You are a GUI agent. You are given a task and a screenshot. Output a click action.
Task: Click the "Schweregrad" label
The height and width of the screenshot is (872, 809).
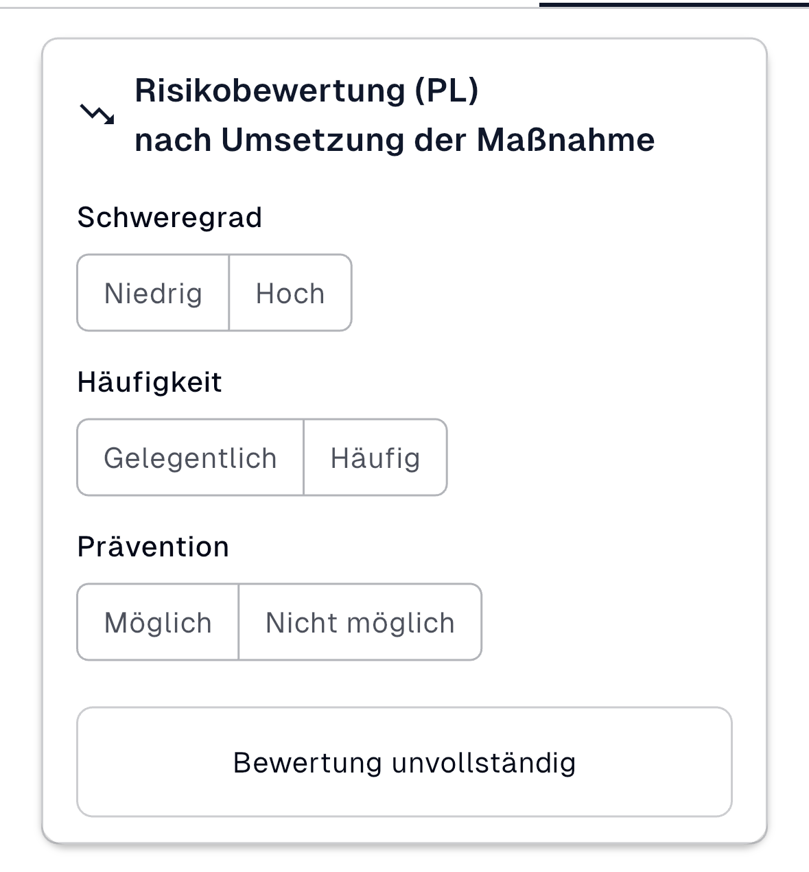pyautogui.click(x=171, y=217)
